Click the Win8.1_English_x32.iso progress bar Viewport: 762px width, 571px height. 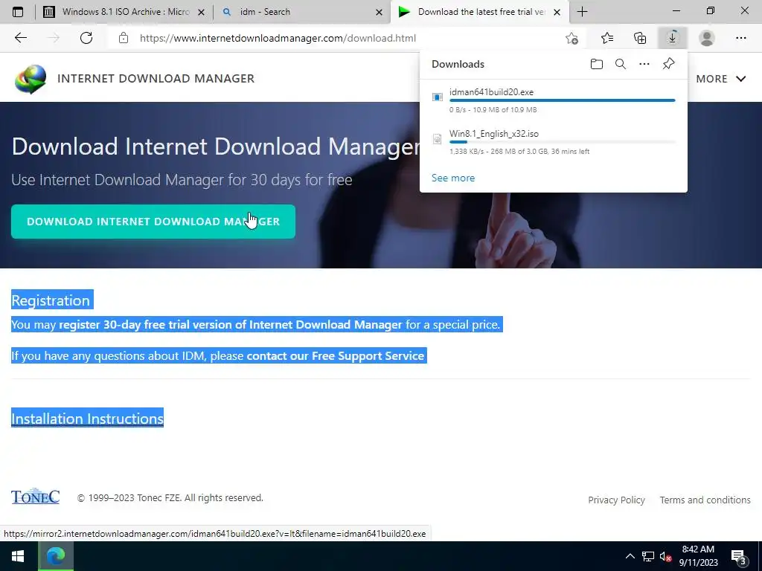(x=563, y=142)
